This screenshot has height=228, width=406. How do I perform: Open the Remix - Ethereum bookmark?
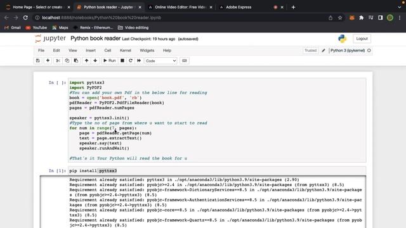pos(93,28)
